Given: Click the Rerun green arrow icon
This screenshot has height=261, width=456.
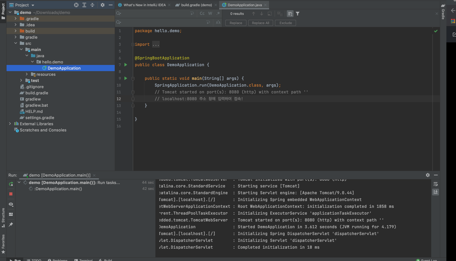Looking at the screenshot, I should [x=11, y=184].
